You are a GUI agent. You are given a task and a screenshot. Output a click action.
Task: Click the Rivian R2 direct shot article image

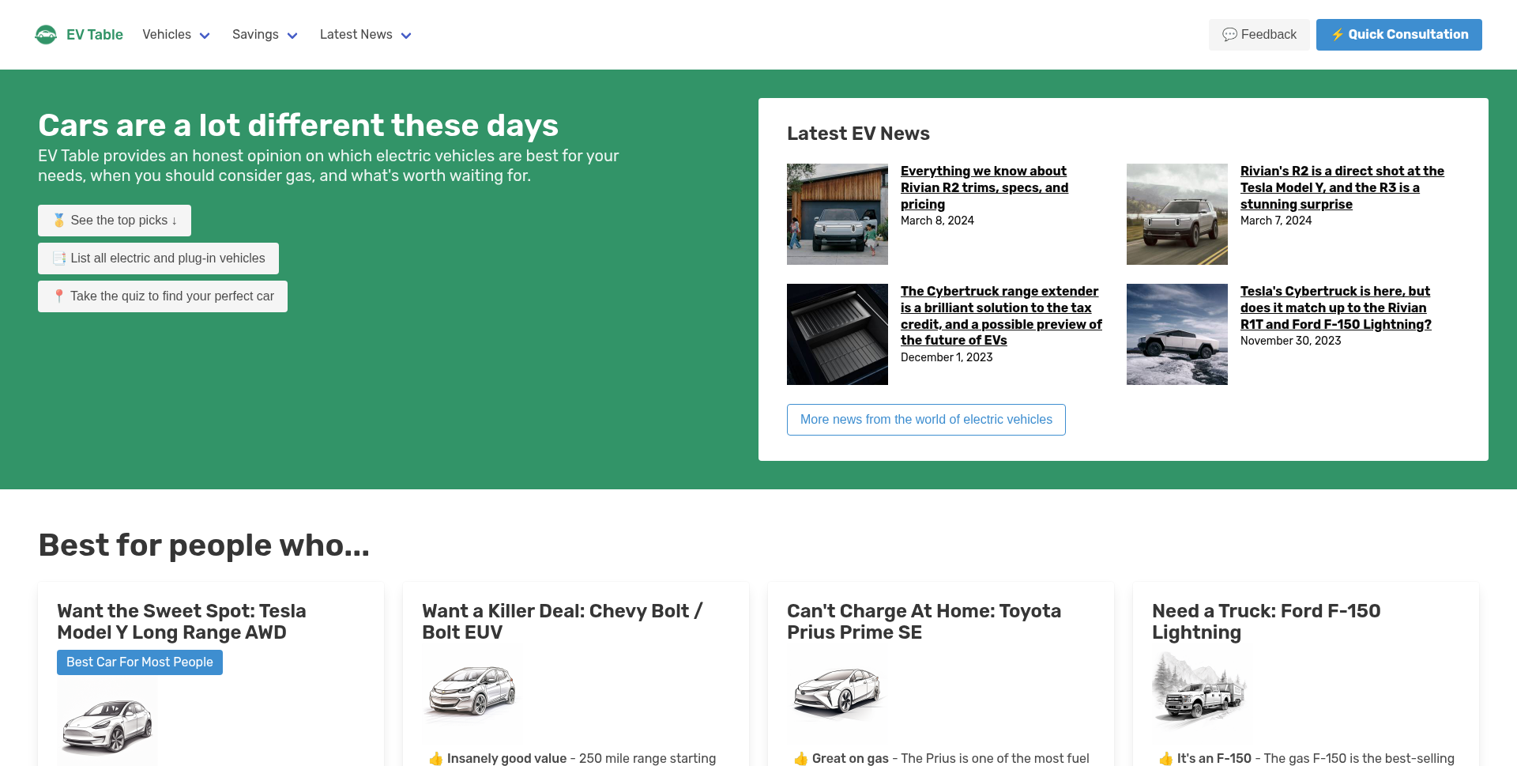[1176, 214]
